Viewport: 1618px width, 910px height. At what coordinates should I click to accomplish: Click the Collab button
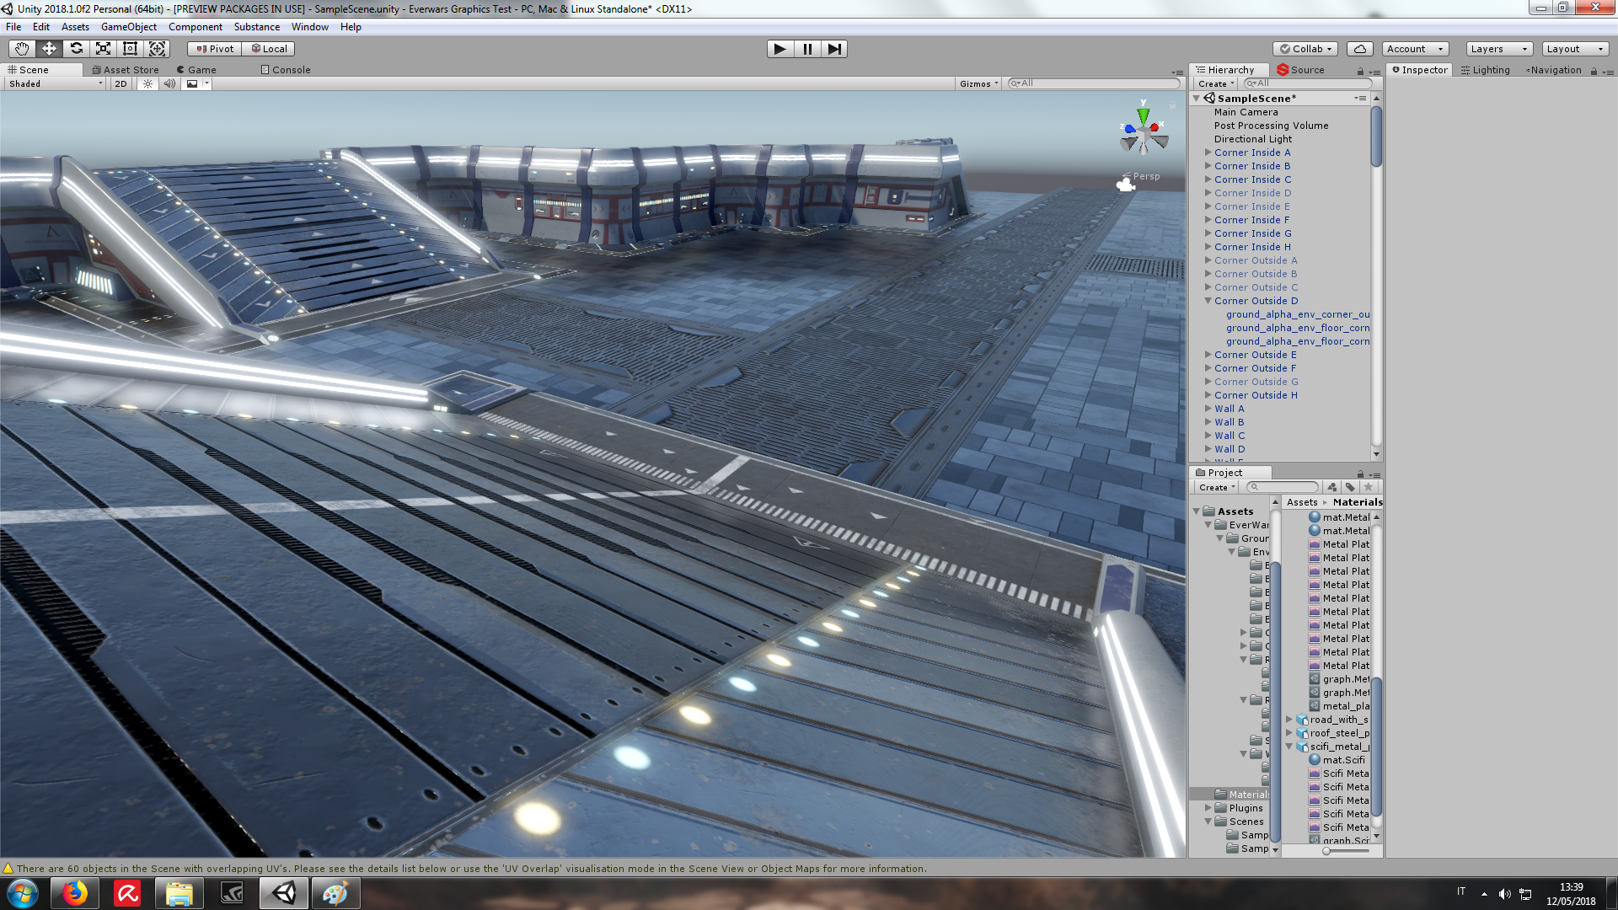click(x=1305, y=49)
